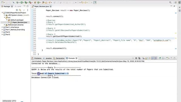Image resolution: width=181 pixels, height=102 pixels.
Task: Click the New Java Class icon
Action: [x=38, y=3]
